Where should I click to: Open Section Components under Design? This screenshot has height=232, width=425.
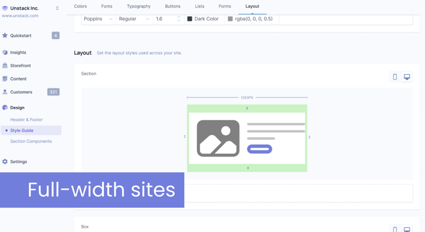[x=31, y=141]
